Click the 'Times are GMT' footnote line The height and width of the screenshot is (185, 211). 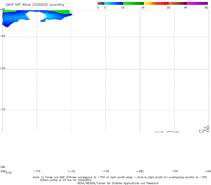tap(120, 177)
